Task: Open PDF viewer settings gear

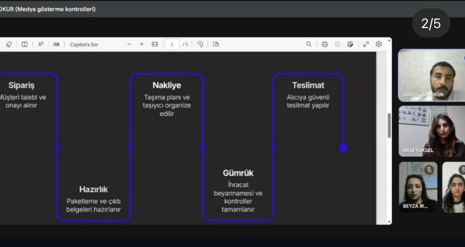Action: (x=379, y=44)
